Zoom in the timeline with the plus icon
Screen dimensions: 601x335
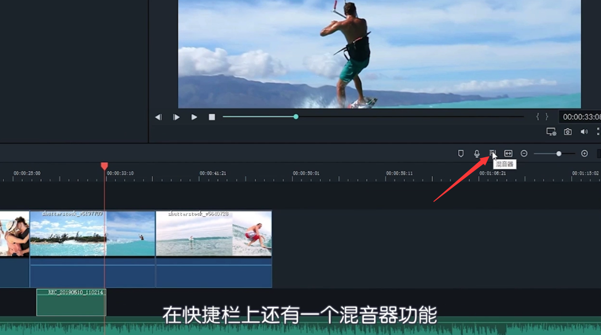click(584, 153)
